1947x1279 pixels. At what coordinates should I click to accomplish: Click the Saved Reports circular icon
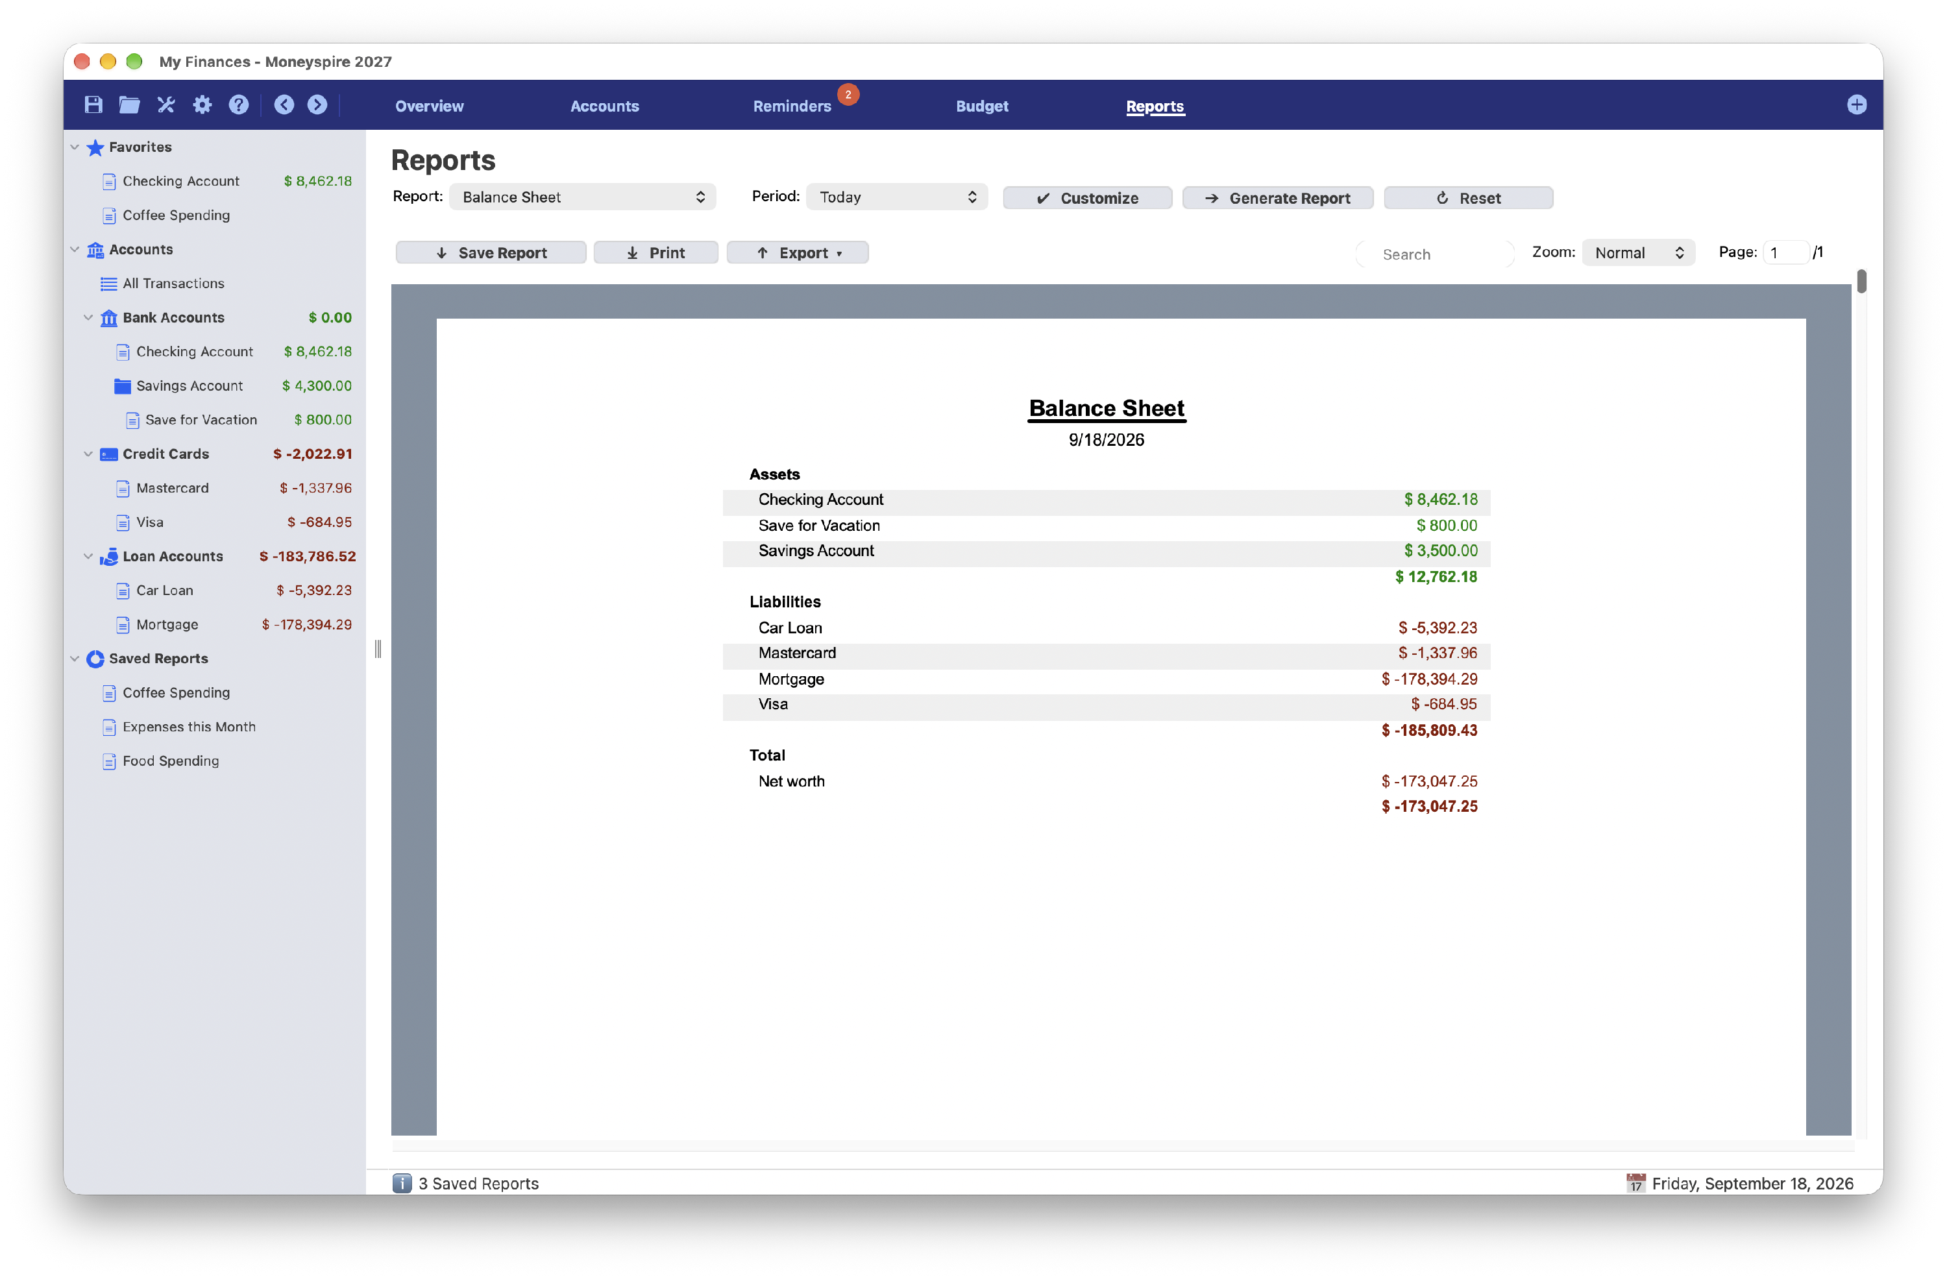pyautogui.click(x=95, y=658)
